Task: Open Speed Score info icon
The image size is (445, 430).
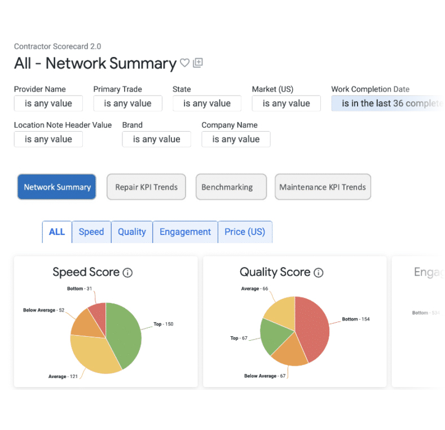Action: point(127,273)
